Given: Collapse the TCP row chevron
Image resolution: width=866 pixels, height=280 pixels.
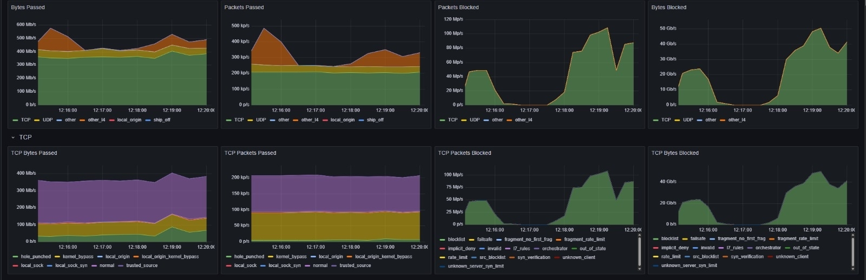Looking at the screenshot, I should [13, 138].
